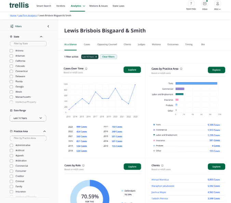Image resolution: width=231 pixels, height=203 pixels.
Task: Focus the Filter by Practice Area field
Action: coord(28,138)
